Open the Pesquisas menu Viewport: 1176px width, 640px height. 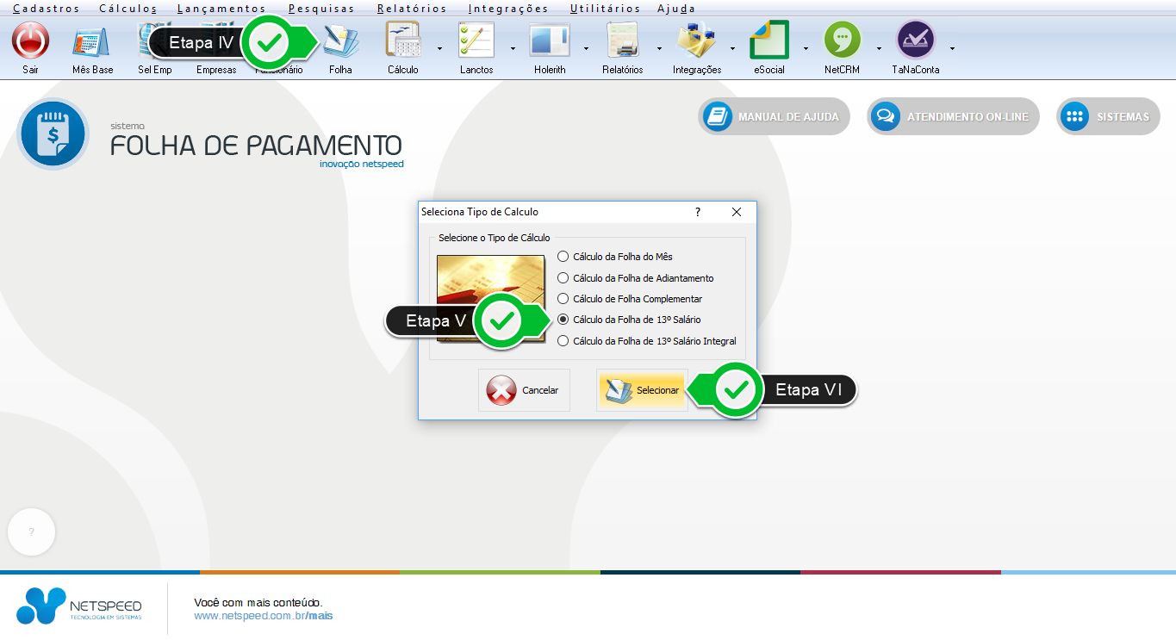tap(321, 9)
